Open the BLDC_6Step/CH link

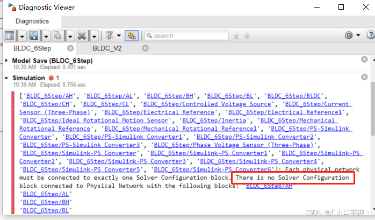(46, 104)
